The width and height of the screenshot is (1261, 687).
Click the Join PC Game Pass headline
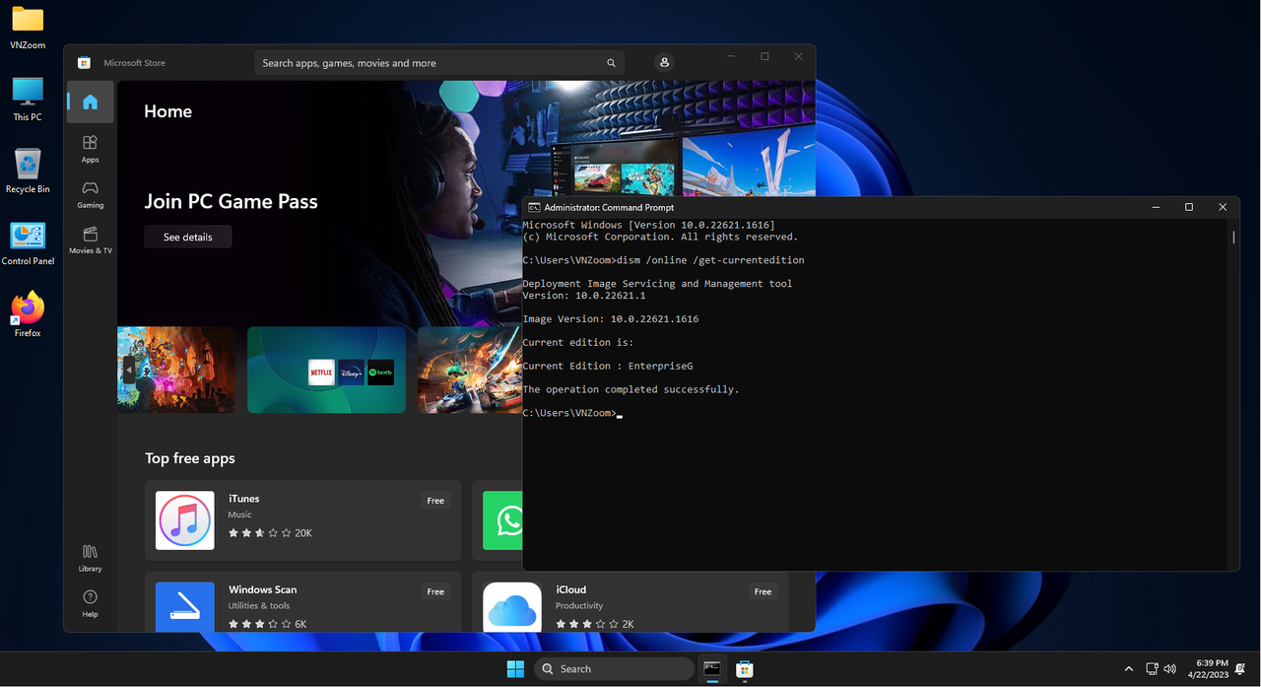[x=231, y=201]
